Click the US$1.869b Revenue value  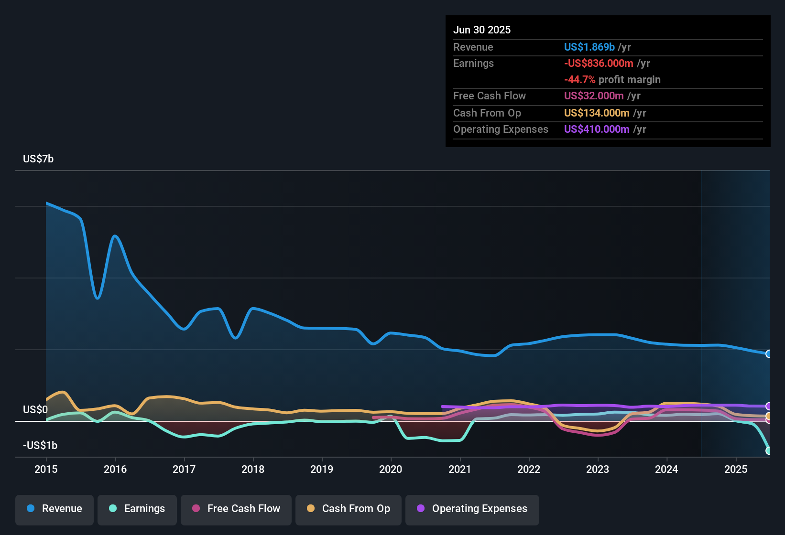point(589,47)
